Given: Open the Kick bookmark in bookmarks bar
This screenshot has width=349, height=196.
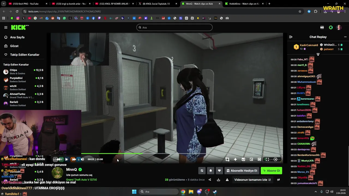Looking at the screenshot, I should point(12,18).
